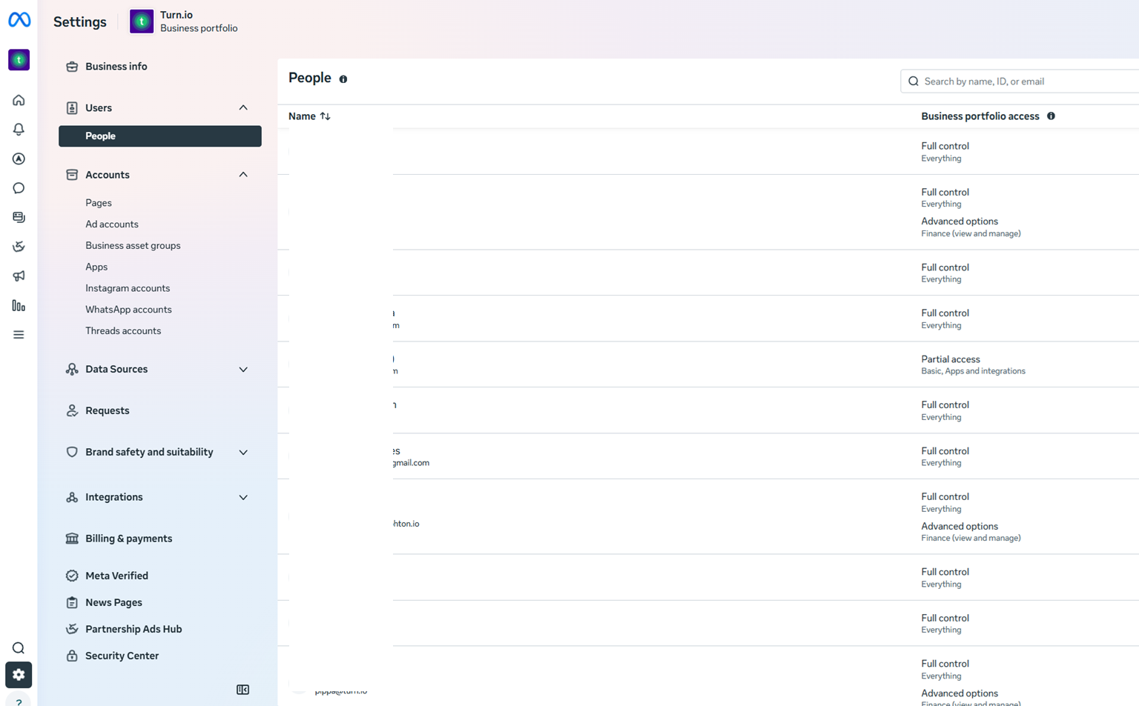This screenshot has width=1139, height=706.
Task: Show Business portfolio access info icon
Action: (1051, 116)
